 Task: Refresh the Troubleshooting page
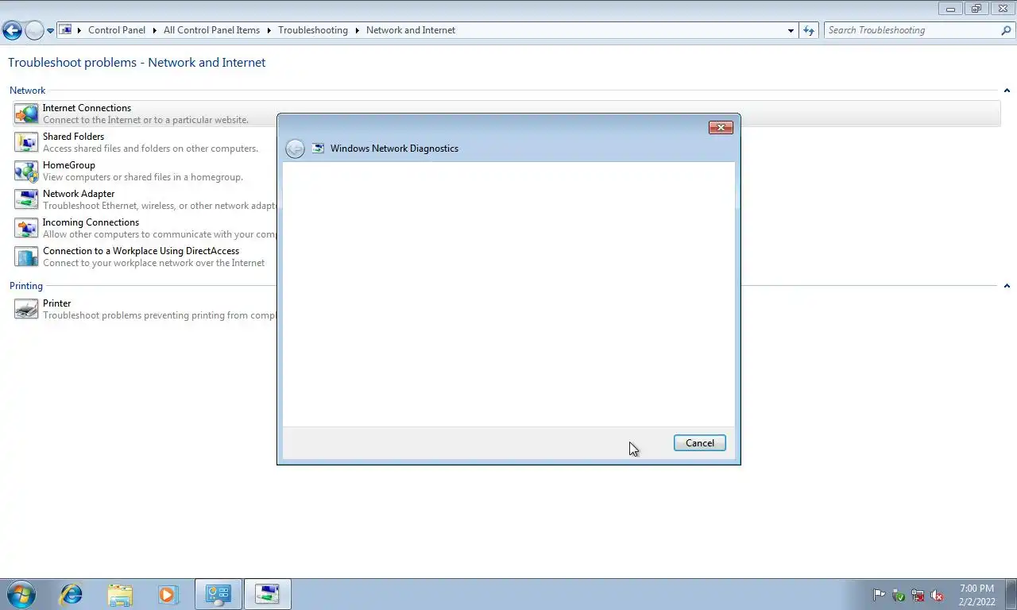tap(809, 30)
